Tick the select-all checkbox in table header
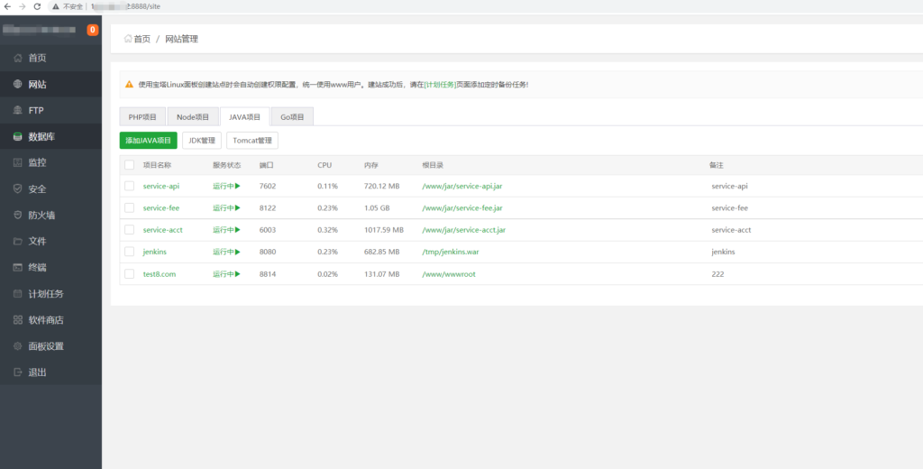Screen dimensions: 923x469 tap(130, 165)
